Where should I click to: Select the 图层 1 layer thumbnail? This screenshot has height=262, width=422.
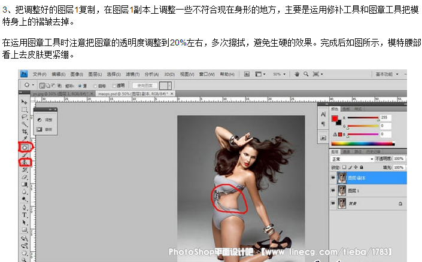tap(342, 190)
